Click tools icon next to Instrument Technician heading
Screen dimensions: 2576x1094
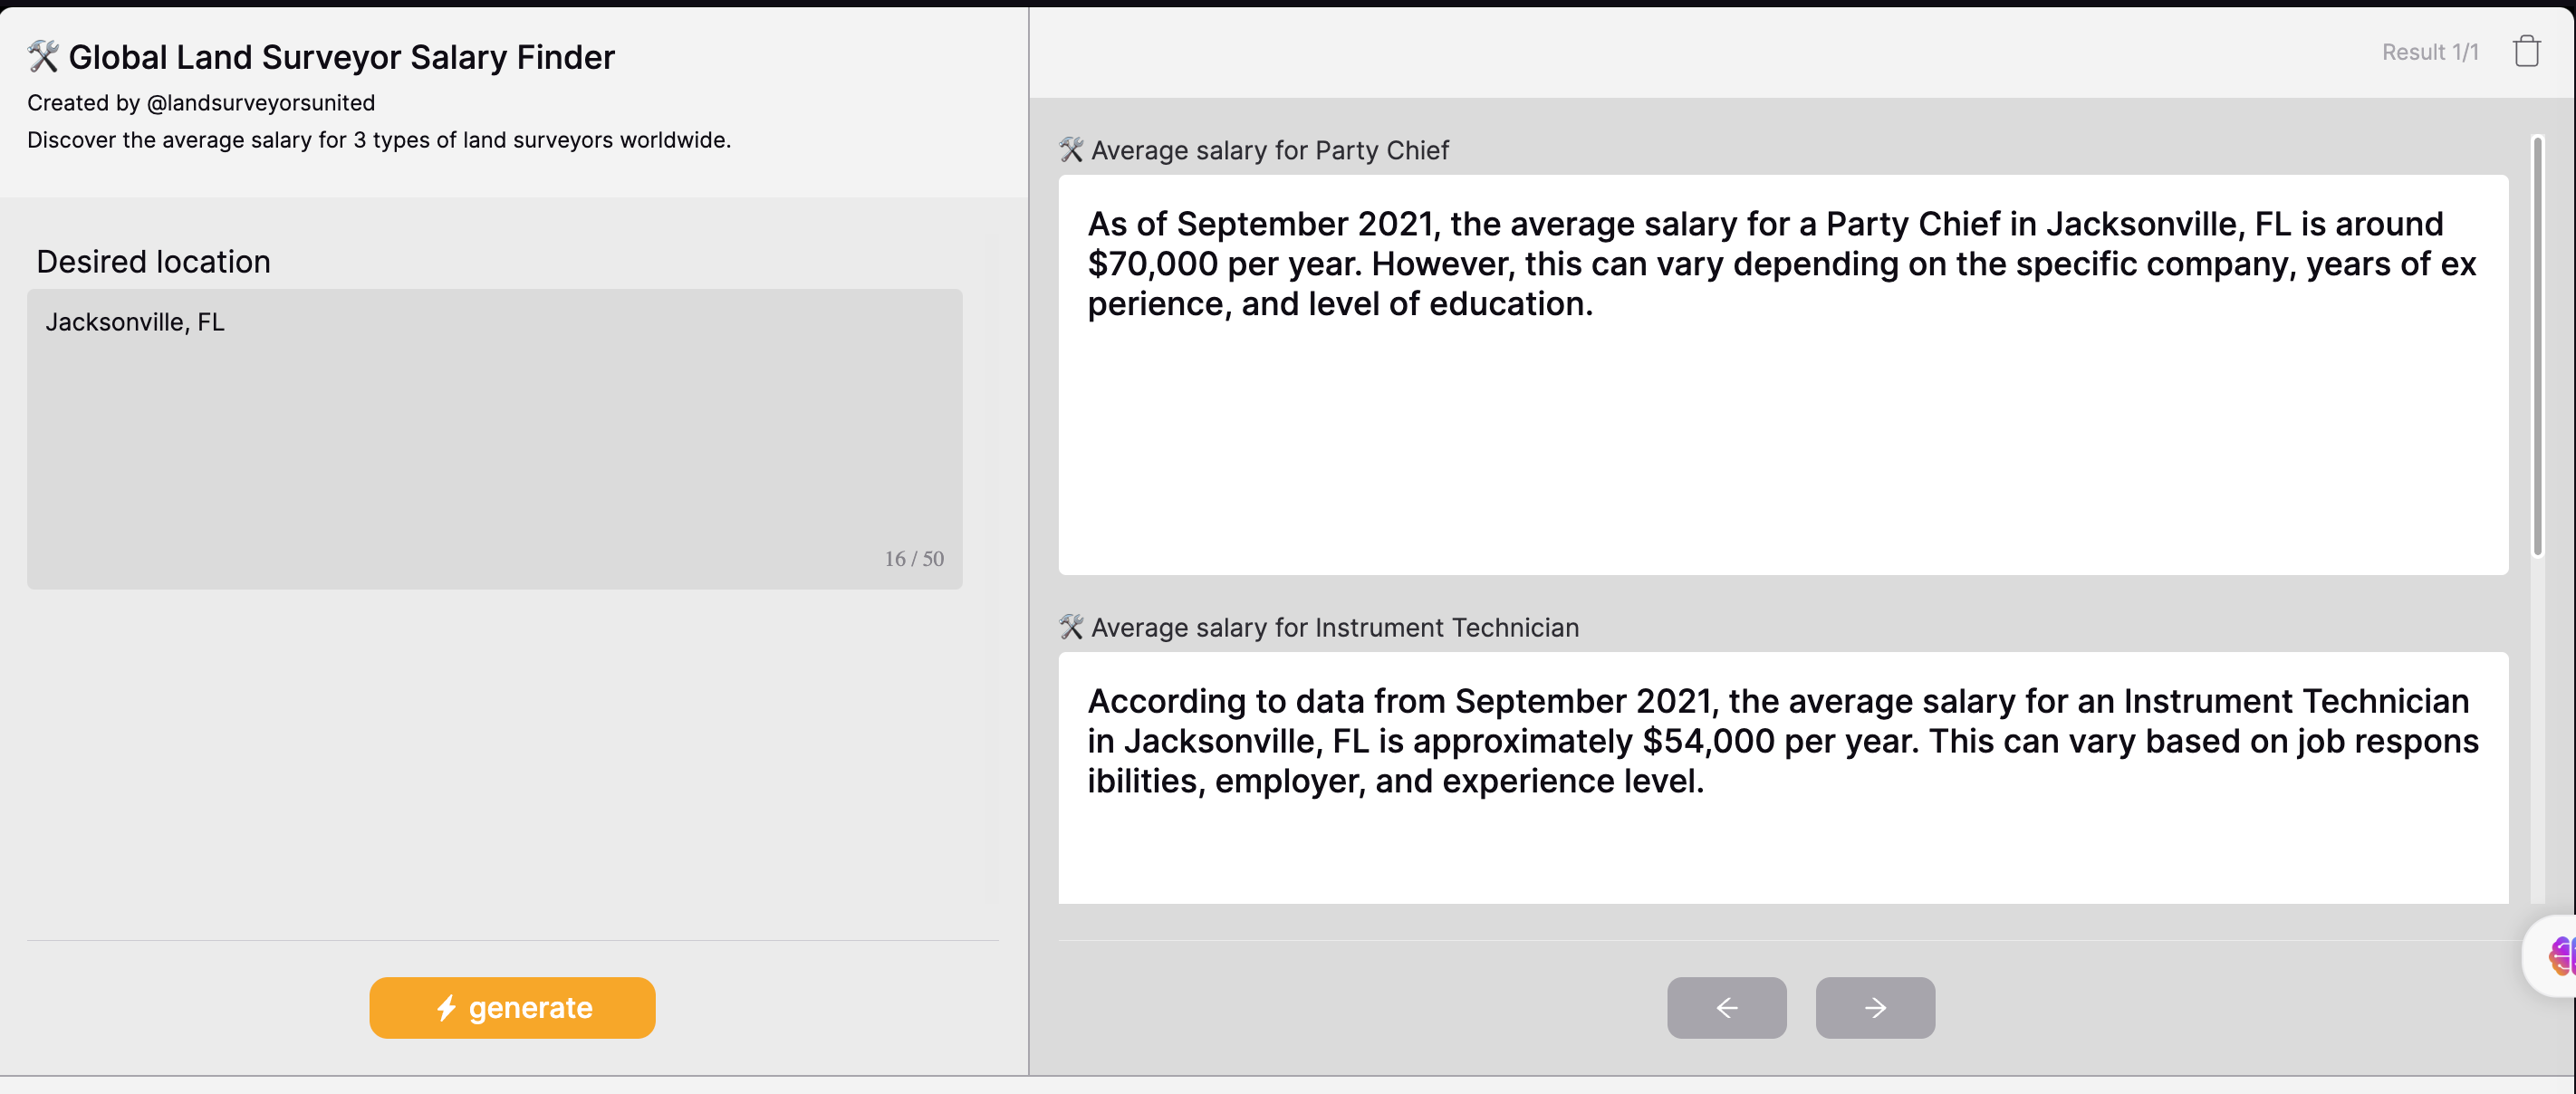(x=1071, y=627)
